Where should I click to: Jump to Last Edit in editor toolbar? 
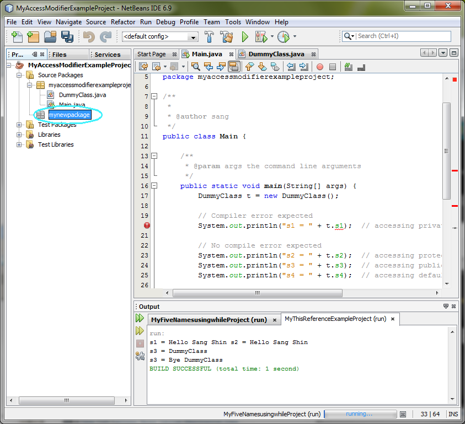143,67
